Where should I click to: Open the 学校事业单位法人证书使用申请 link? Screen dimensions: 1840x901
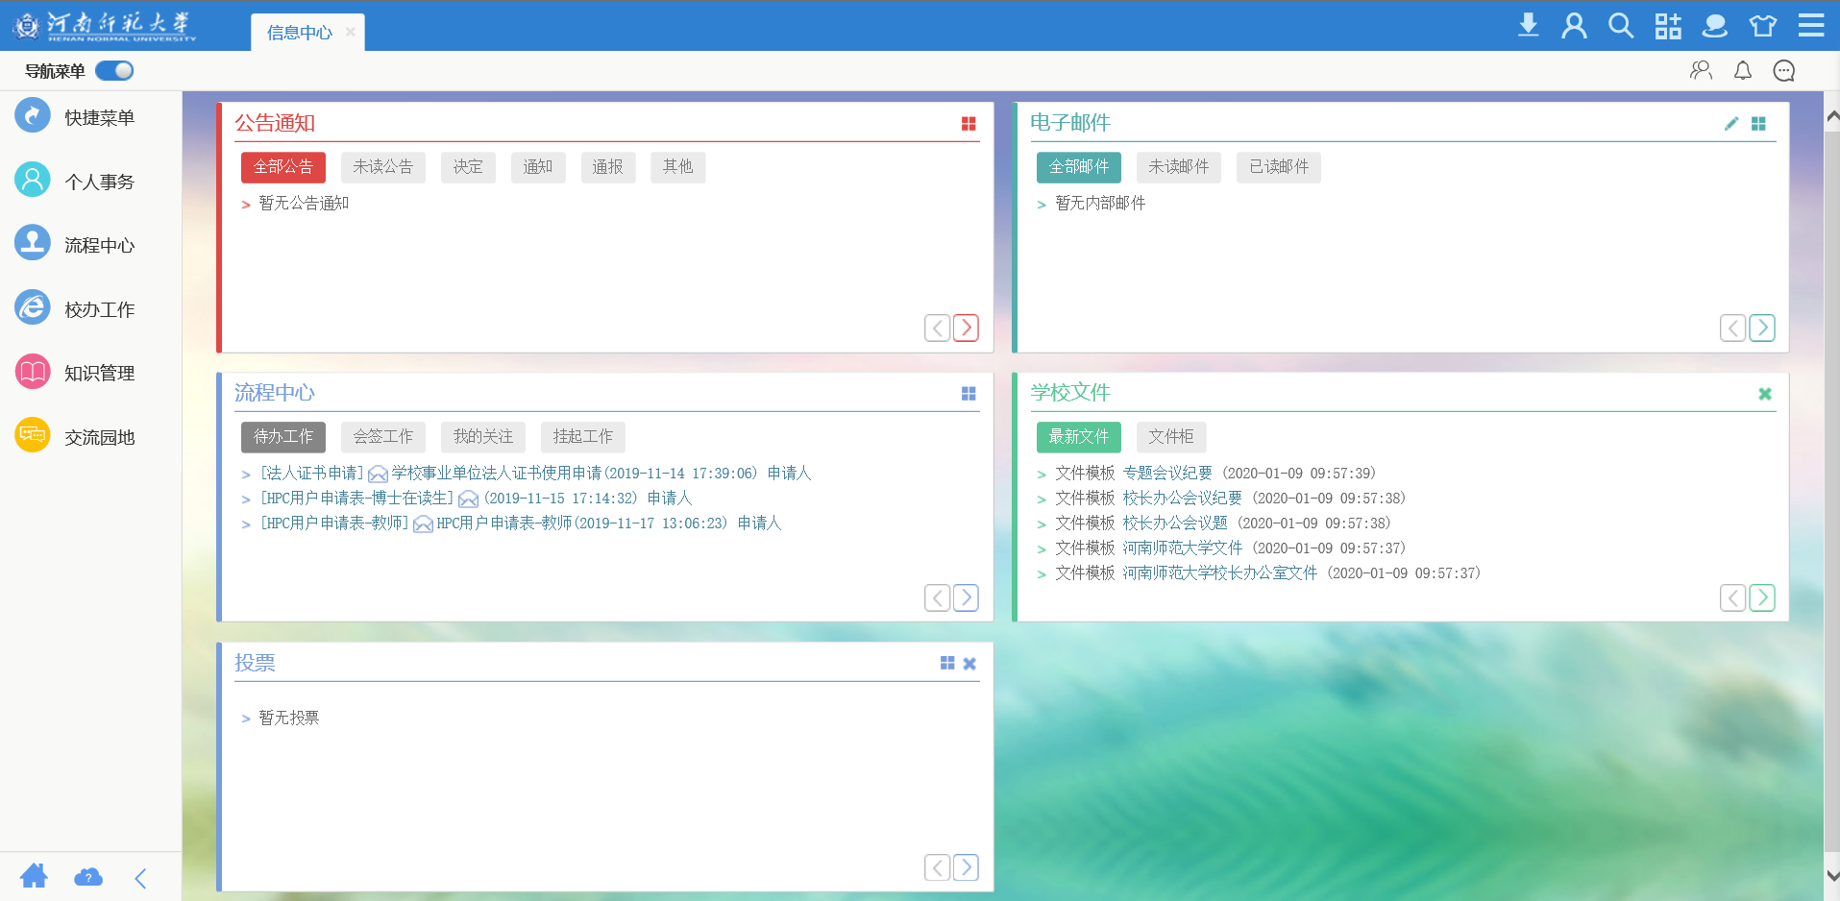[x=496, y=474]
